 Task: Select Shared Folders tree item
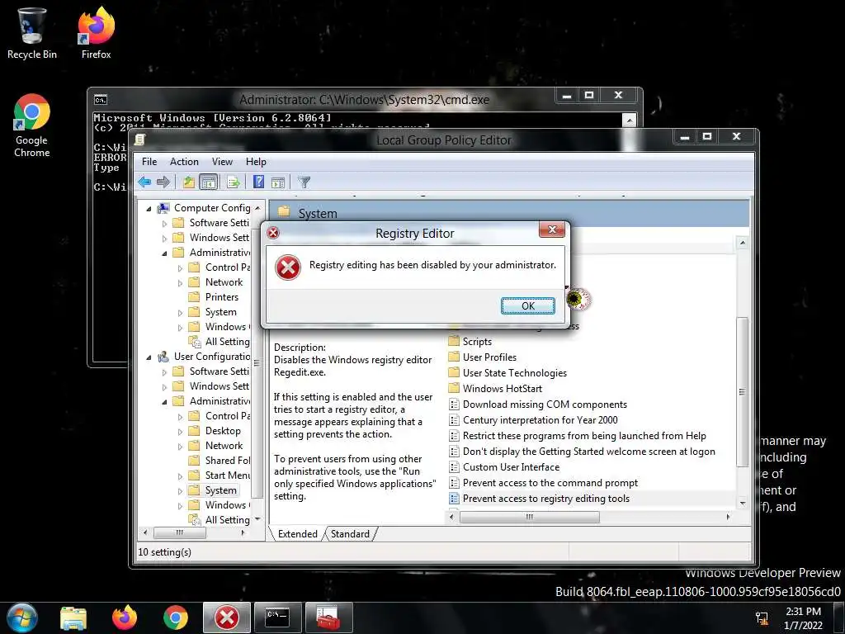pyautogui.click(x=228, y=461)
